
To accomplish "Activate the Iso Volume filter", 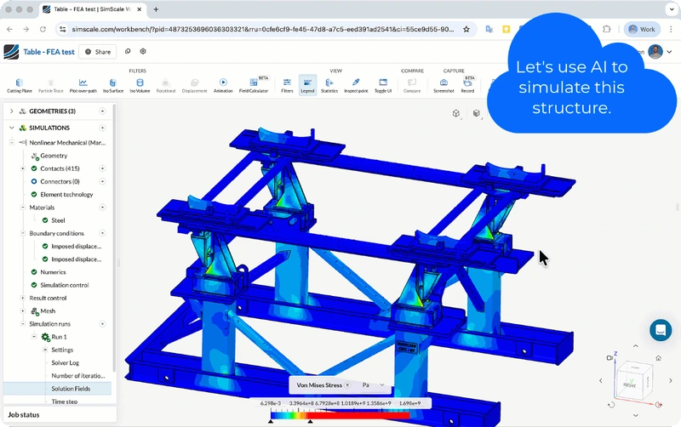I will 140,85.
